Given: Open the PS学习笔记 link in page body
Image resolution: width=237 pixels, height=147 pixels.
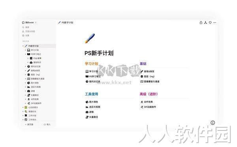Looking at the screenshot, I should click(93, 76).
